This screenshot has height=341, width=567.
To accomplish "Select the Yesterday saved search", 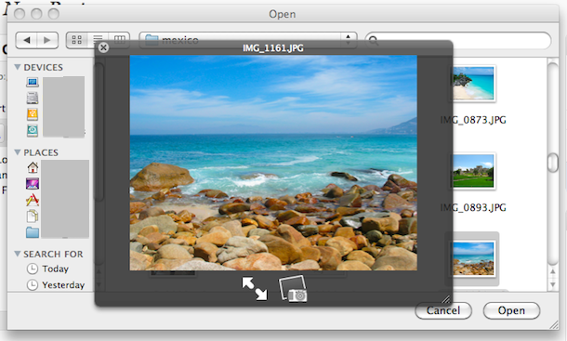I will 56,285.
